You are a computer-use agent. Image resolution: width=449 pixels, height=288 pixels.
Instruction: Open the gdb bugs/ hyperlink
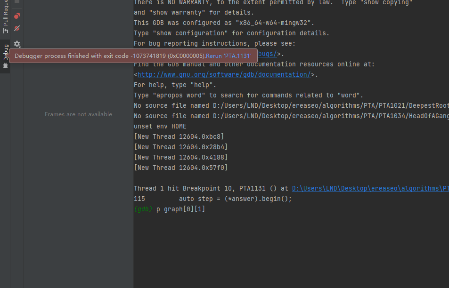coord(268,54)
